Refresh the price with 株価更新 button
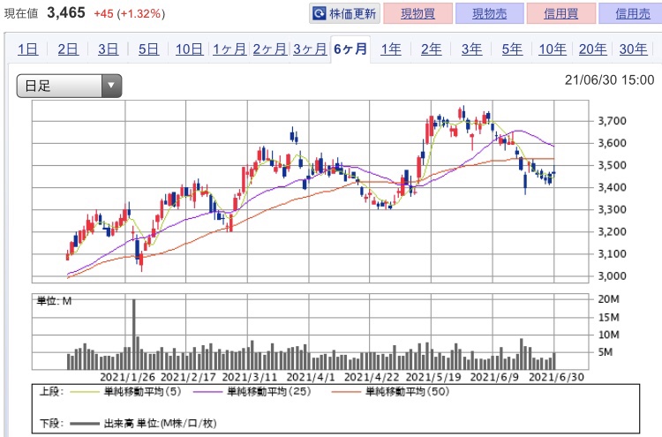This screenshot has width=662, height=437. tap(344, 13)
